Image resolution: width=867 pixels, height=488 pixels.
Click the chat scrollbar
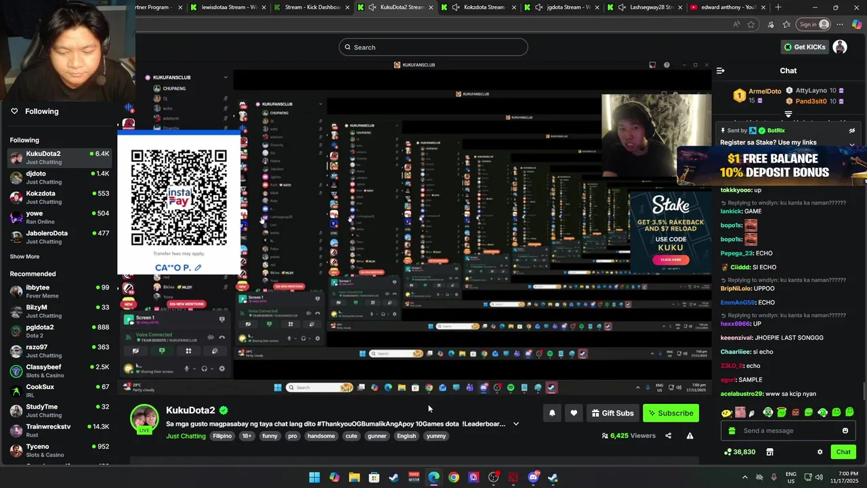864,391
